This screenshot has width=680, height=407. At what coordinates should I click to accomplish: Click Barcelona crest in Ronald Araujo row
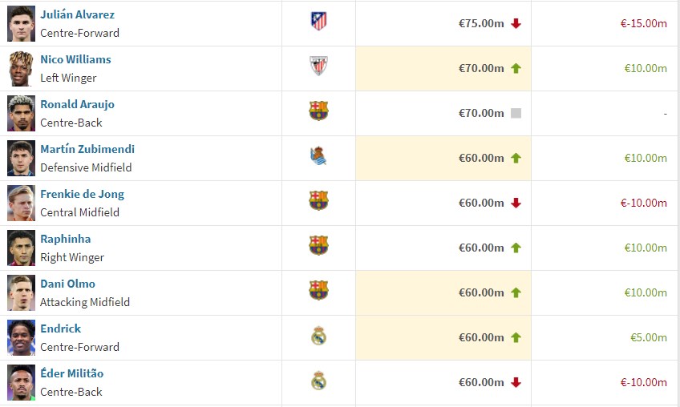pos(319,111)
